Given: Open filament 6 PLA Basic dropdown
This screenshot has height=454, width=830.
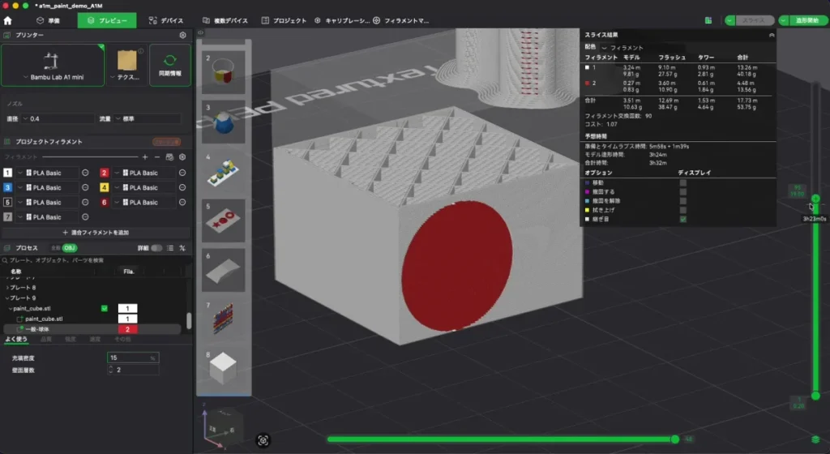Looking at the screenshot, I should click(144, 203).
